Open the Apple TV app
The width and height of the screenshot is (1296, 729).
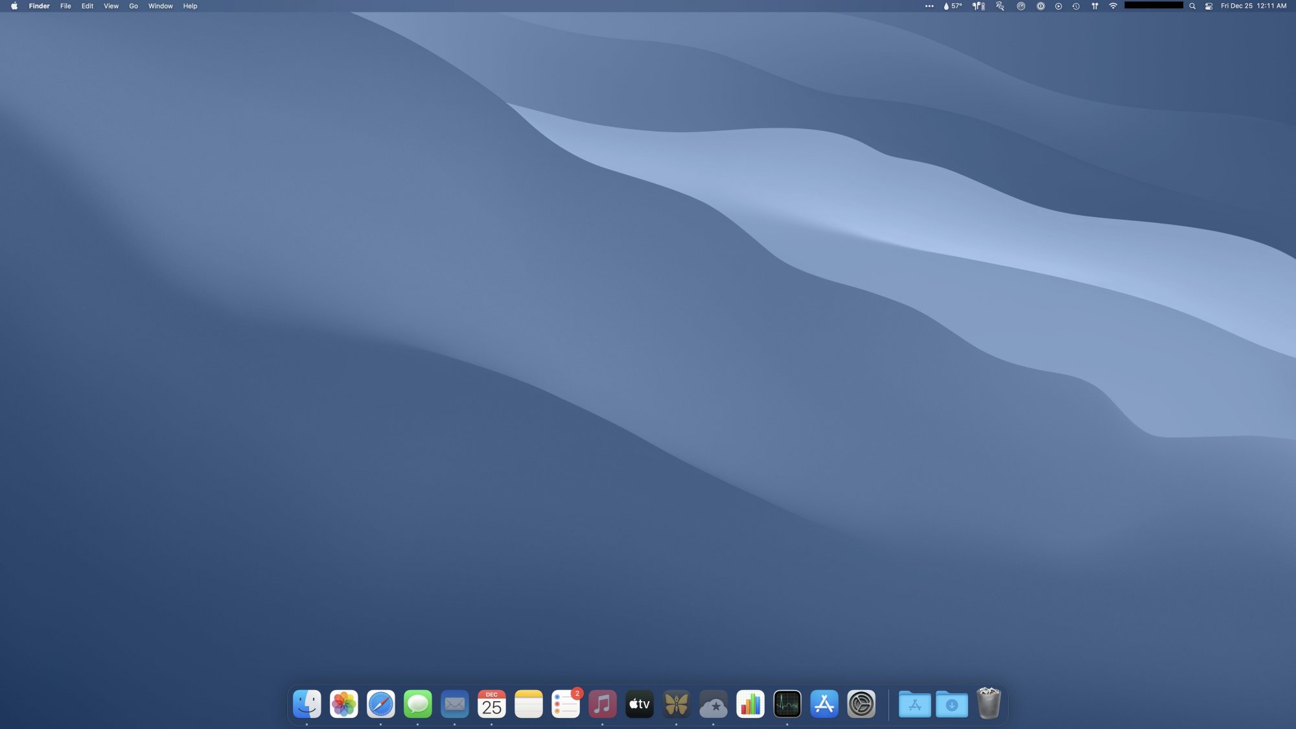coord(639,704)
